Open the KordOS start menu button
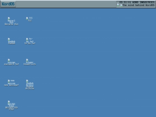This screenshot has width=156, height=117. tap(8, 4)
